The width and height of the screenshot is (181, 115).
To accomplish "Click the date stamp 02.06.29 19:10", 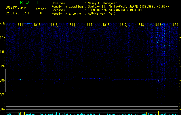I will click(x=18, y=13).
